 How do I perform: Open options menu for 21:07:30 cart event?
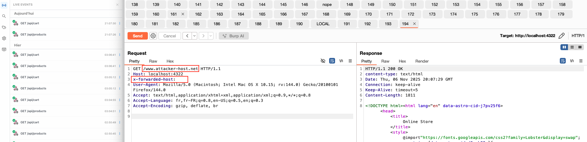click(x=120, y=23)
